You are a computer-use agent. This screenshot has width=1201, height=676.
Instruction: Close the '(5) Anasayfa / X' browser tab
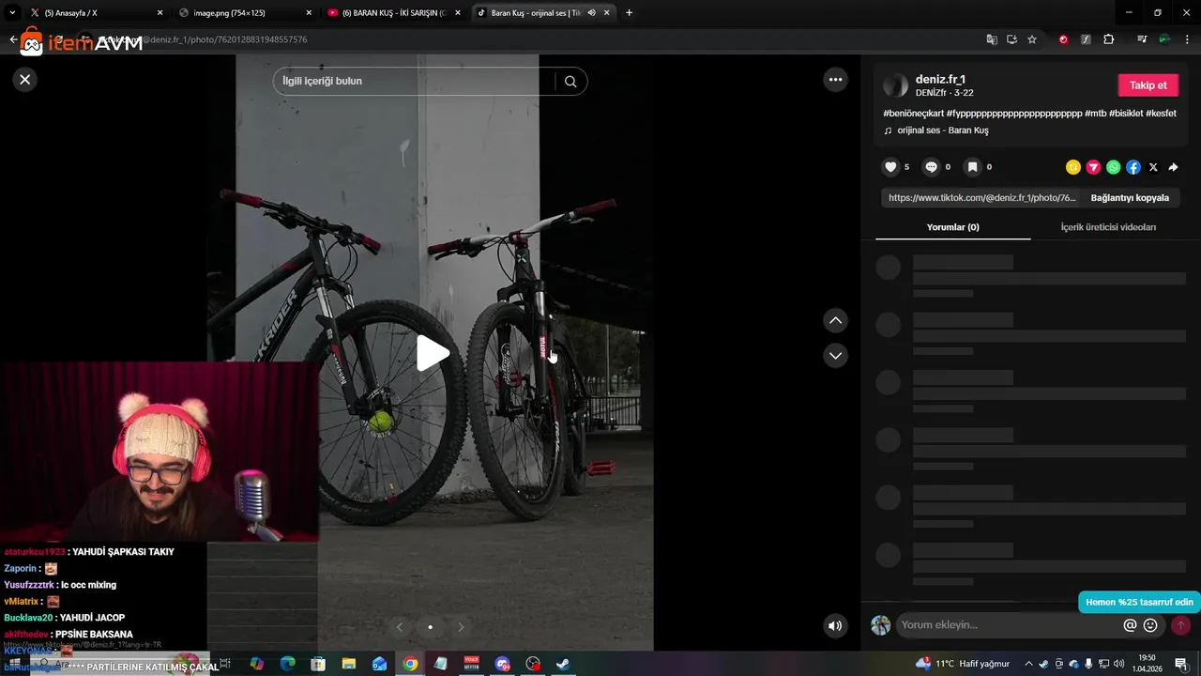160,13
